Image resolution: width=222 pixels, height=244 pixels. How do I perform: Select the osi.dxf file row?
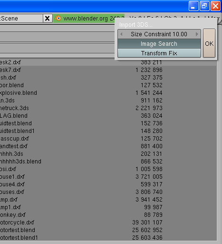108,169
